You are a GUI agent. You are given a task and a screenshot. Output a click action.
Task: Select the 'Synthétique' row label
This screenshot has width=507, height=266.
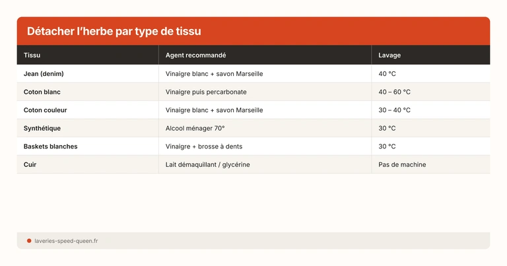coord(42,128)
